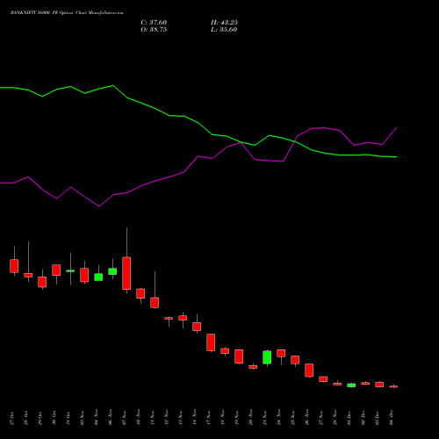
Task: Click the 21 Nov date label
Action: (265, 417)
